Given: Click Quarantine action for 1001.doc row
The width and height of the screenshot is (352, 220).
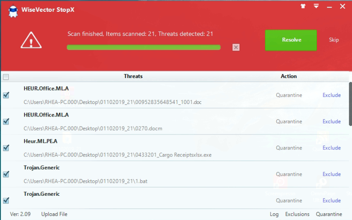Looking at the screenshot, I should coord(289,95).
